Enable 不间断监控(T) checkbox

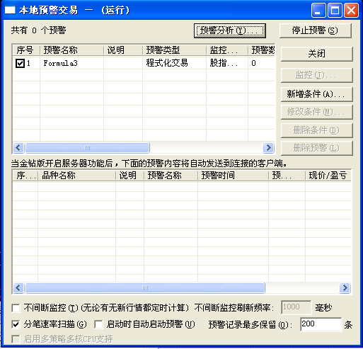coord(16,308)
